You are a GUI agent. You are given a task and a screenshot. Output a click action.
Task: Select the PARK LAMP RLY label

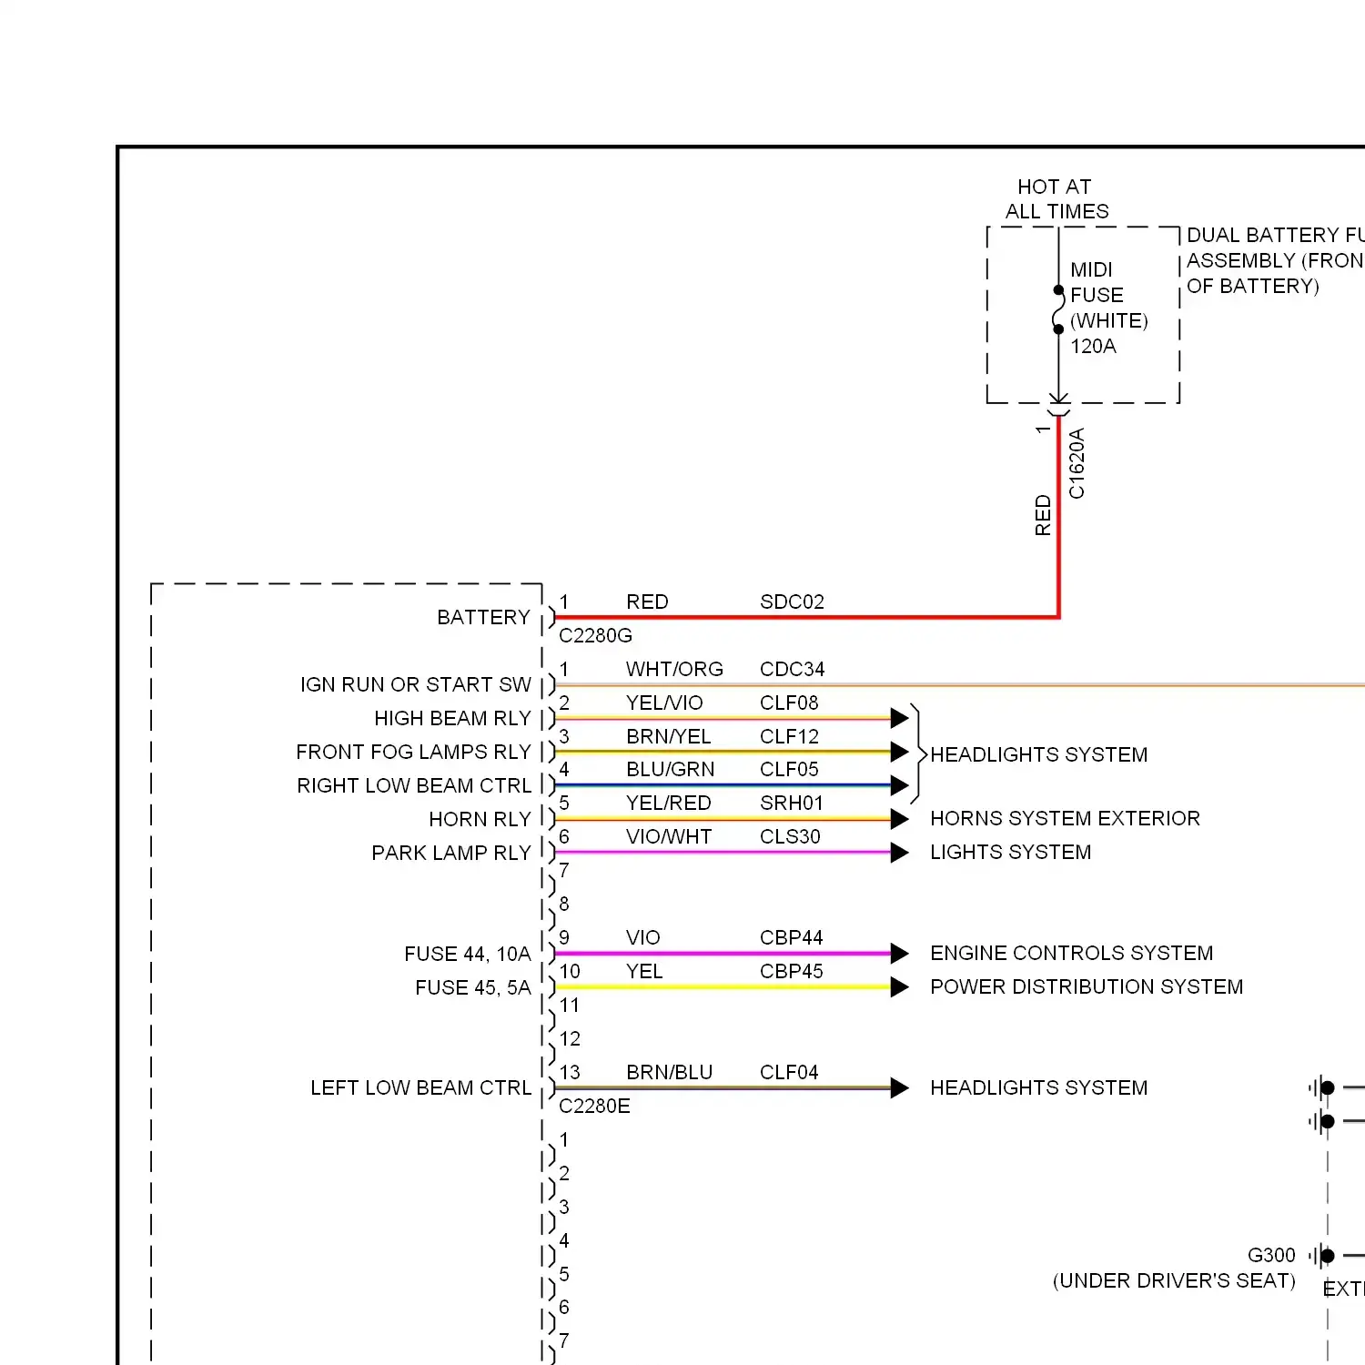coord(451,853)
